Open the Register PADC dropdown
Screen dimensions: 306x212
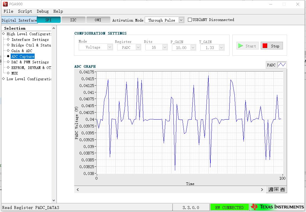point(138,47)
